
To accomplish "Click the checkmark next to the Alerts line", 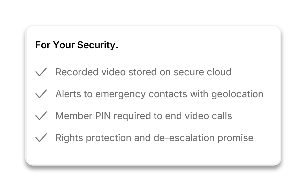I will pos(41,94).
